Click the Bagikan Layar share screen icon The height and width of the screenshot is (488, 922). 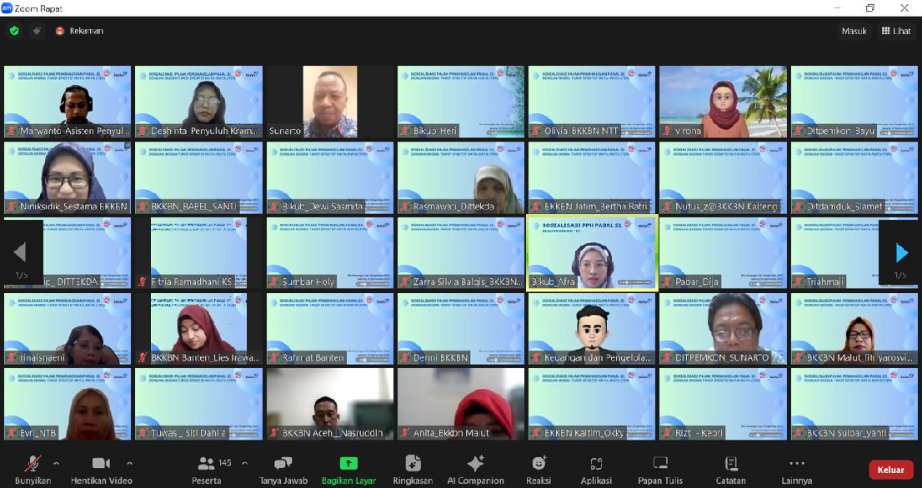click(348, 463)
